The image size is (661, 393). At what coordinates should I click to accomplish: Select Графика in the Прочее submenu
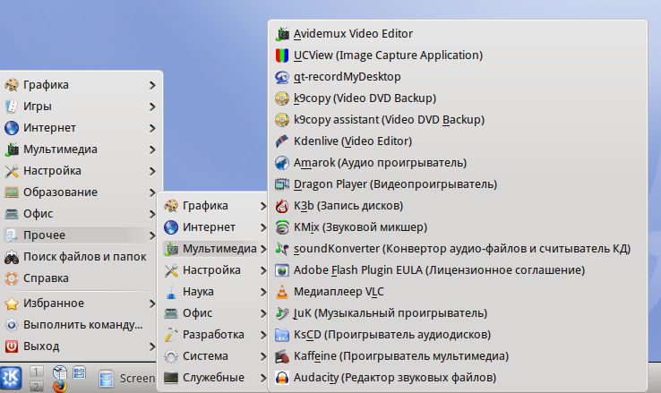pos(215,206)
